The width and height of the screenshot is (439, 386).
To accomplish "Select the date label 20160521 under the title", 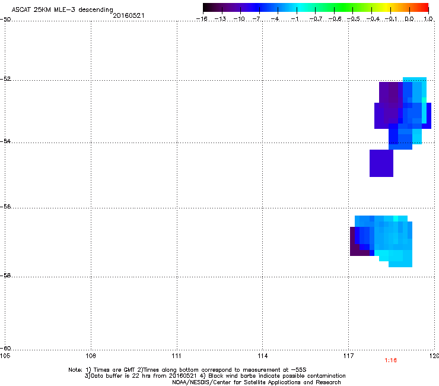I will (x=129, y=15).
